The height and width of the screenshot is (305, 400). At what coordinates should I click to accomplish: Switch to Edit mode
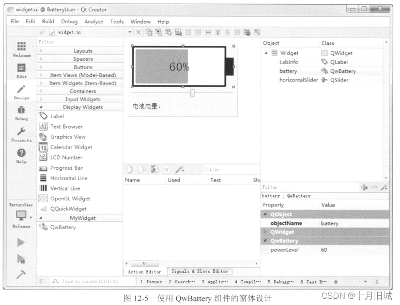click(21, 71)
